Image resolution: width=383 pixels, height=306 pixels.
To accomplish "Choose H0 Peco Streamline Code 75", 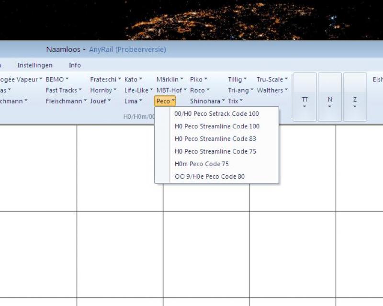I will (x=217, y=151).
